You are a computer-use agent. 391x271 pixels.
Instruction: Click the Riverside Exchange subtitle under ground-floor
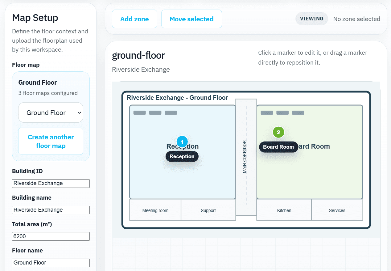point(141,69)
